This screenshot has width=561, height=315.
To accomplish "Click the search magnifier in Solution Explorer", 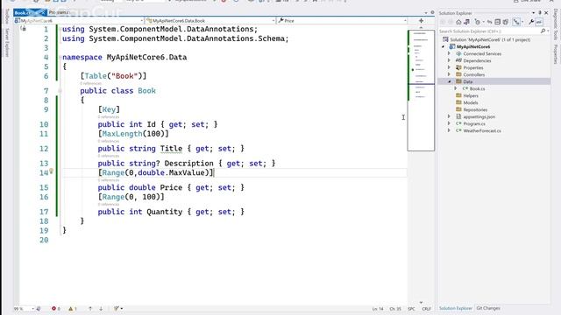I will point(543,31).
